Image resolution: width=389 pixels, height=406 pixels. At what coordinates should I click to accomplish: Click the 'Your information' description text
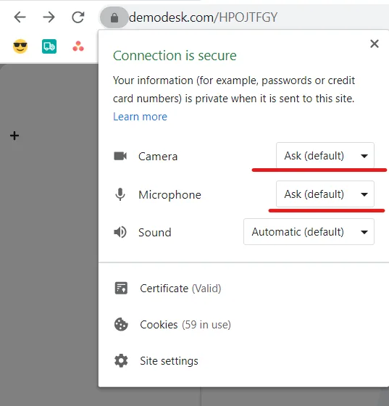point(234,89)
